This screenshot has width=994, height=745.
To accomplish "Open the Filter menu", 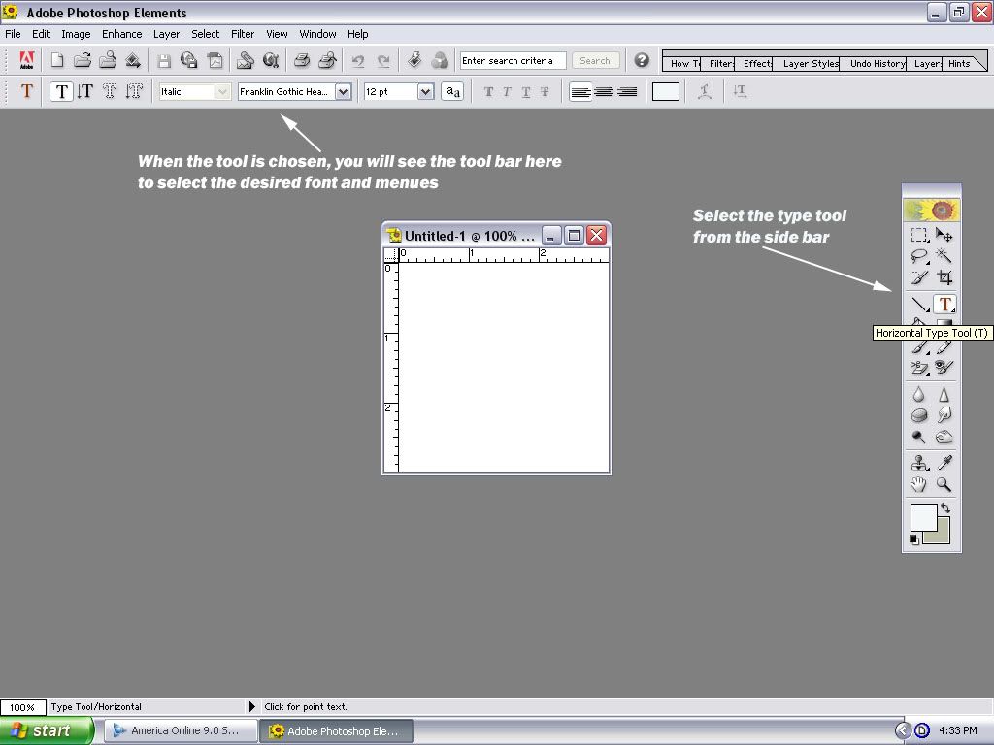I will [x=242, y=34].
